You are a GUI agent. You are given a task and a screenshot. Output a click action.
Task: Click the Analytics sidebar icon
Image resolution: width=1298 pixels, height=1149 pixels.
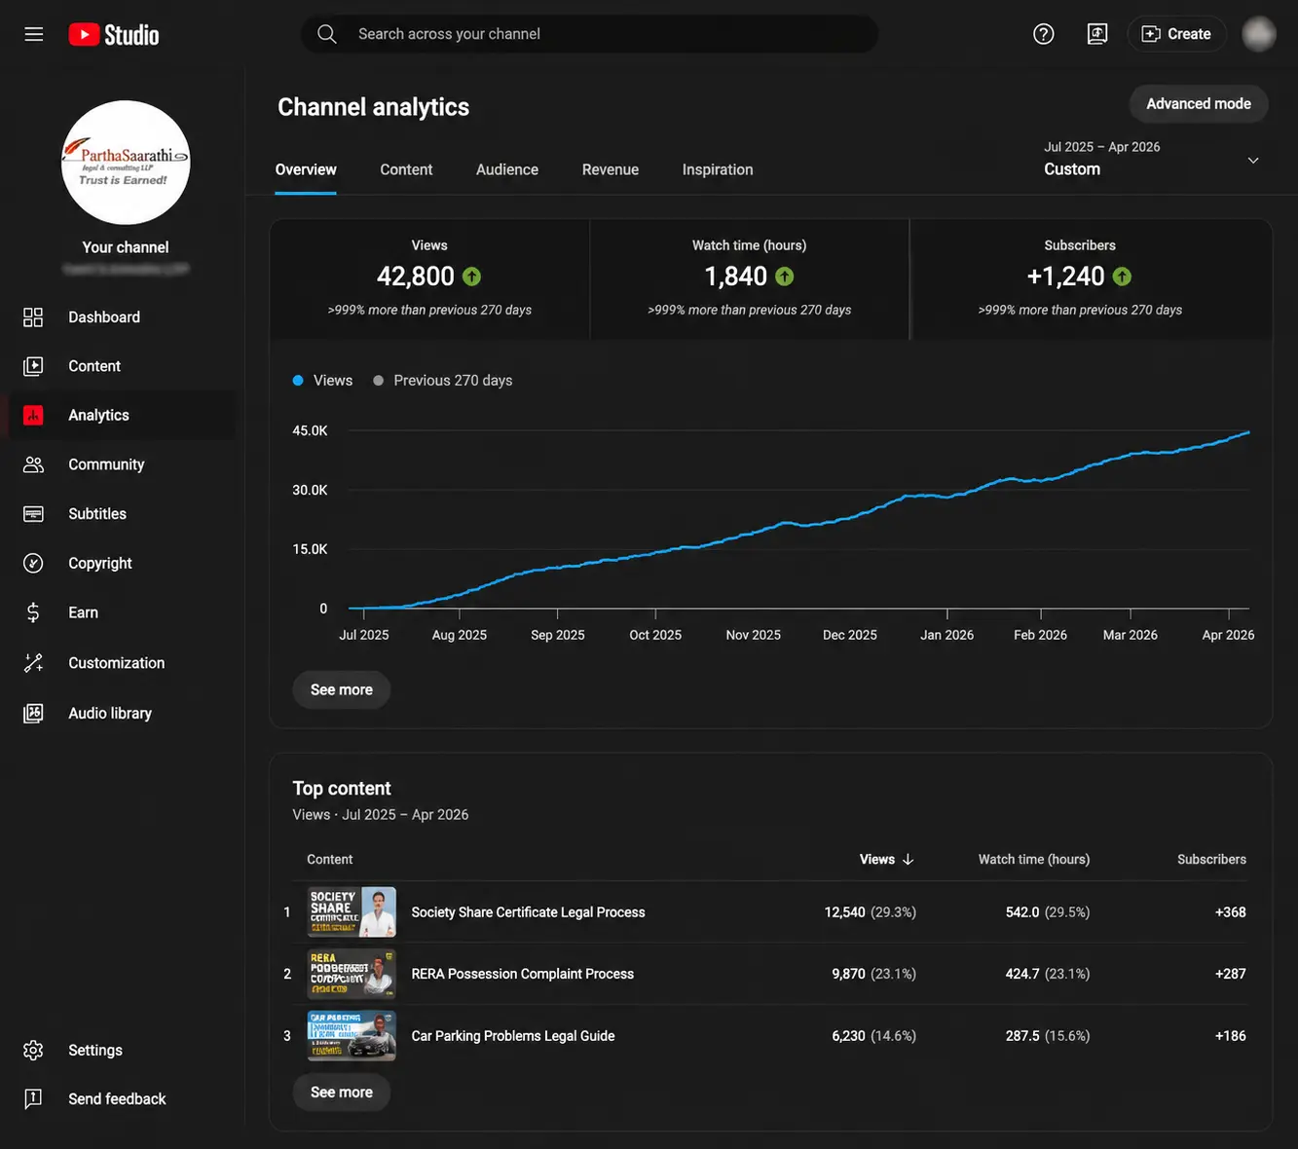[33, 416]
